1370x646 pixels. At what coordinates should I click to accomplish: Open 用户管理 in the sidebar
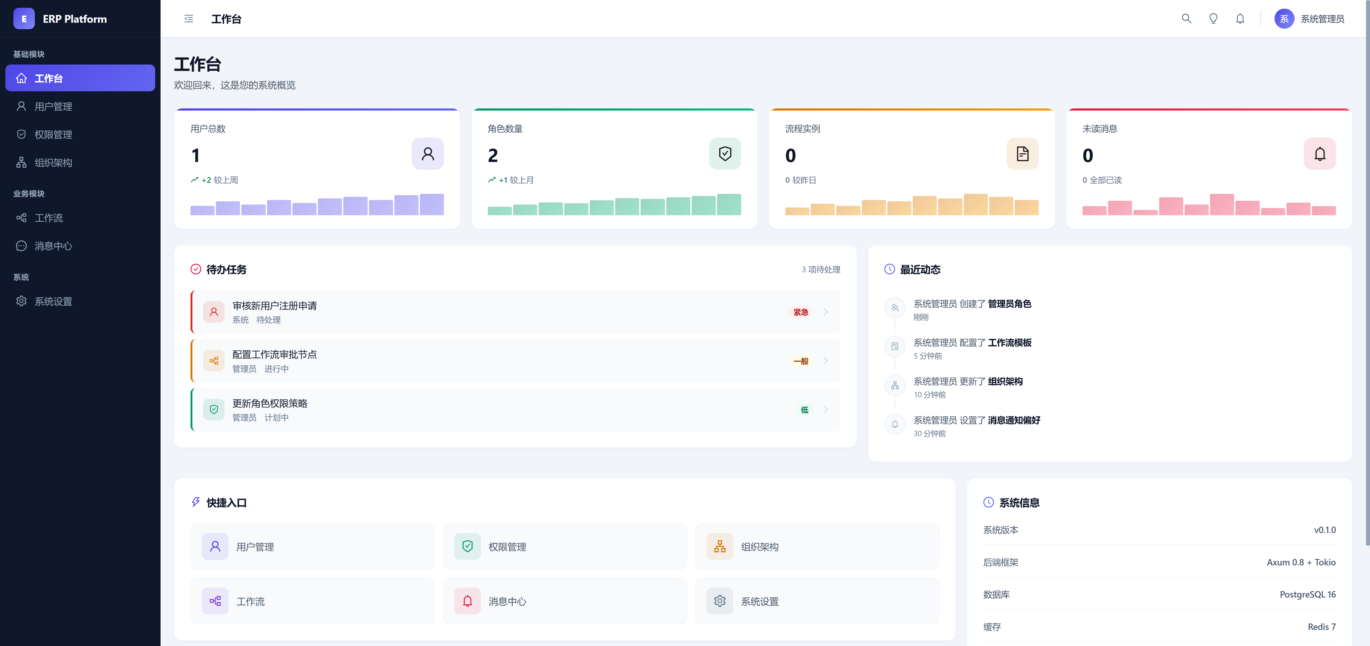[53, 107]
